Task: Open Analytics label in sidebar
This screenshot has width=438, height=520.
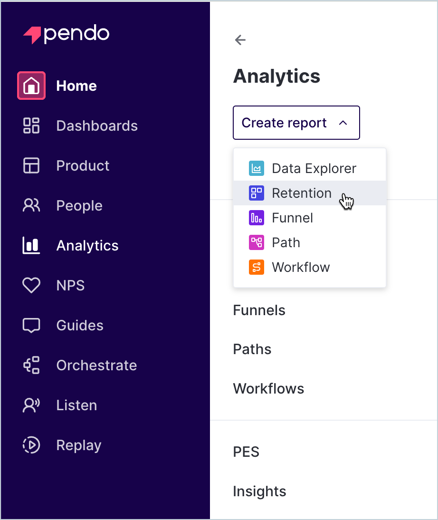Action: click(x=87, y=246)
